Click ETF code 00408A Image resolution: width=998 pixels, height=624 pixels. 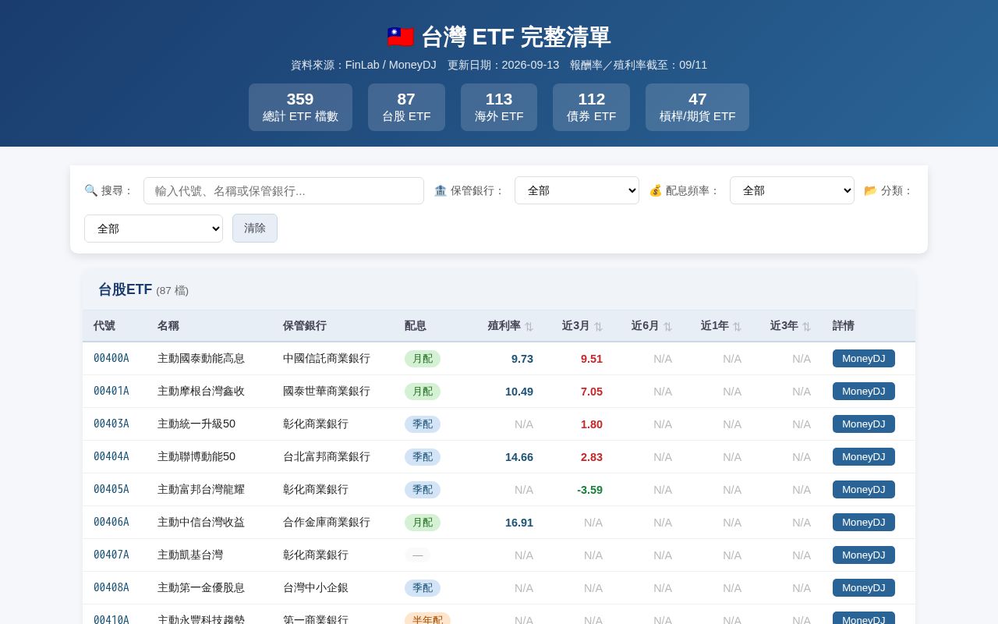click(x=111, y=587)
